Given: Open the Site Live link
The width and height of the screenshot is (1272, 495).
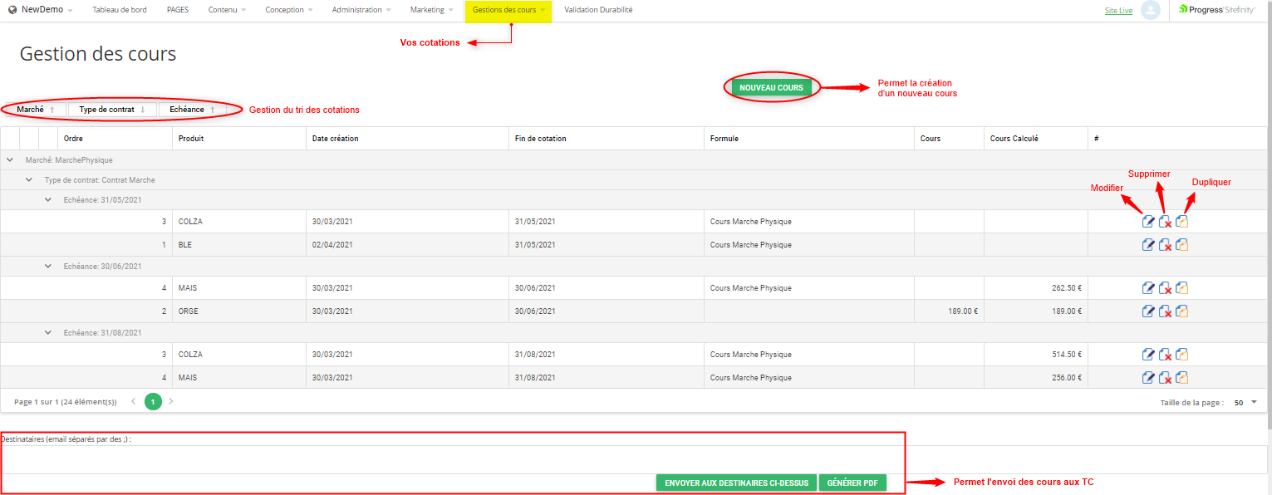Looking at the screenshot, I should (1118, 11).
